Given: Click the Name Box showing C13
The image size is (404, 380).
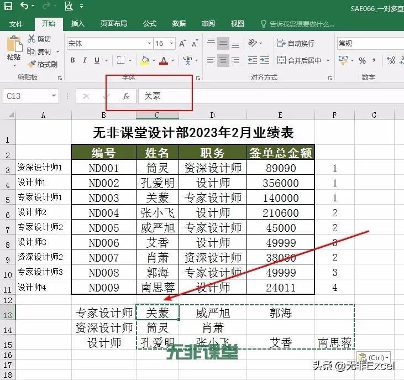Looking at the screenshot, I should point(27,96).
